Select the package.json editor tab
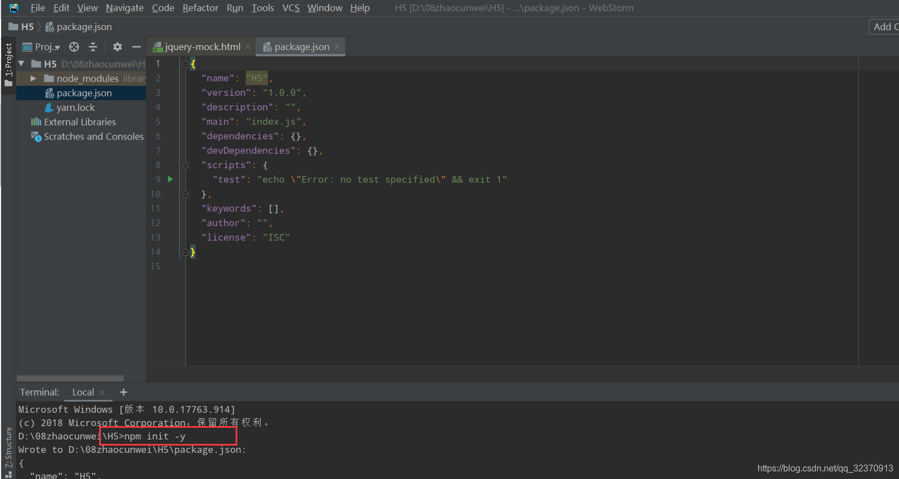899x479 pixels. coord(301,47)
